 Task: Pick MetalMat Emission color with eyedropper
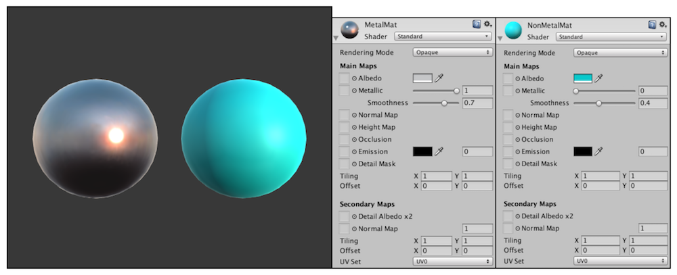pyautogui.click(x=439, y=152)
